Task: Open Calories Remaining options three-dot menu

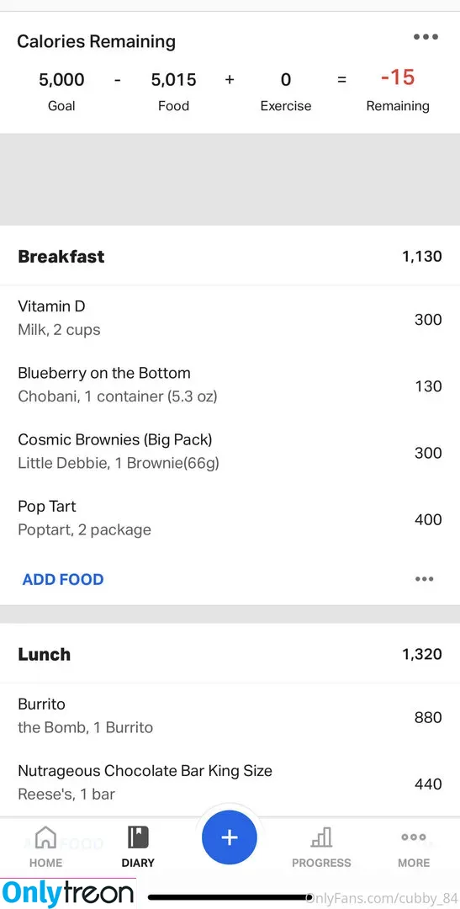Action: [x=426, y=36]
